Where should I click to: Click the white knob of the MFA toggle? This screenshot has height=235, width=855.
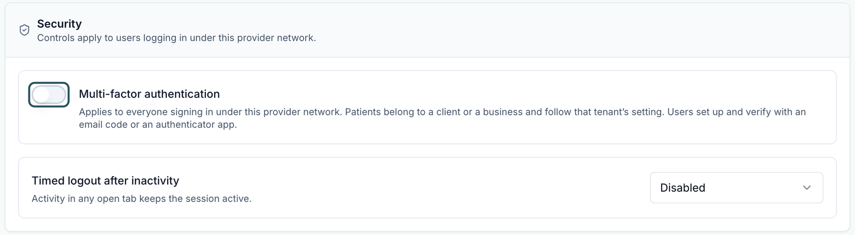tap(41, 95)
